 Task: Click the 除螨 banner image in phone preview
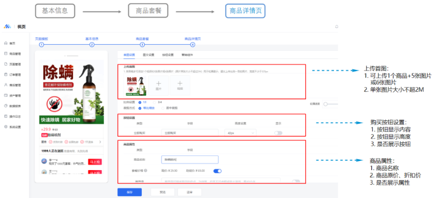(72, 92)
